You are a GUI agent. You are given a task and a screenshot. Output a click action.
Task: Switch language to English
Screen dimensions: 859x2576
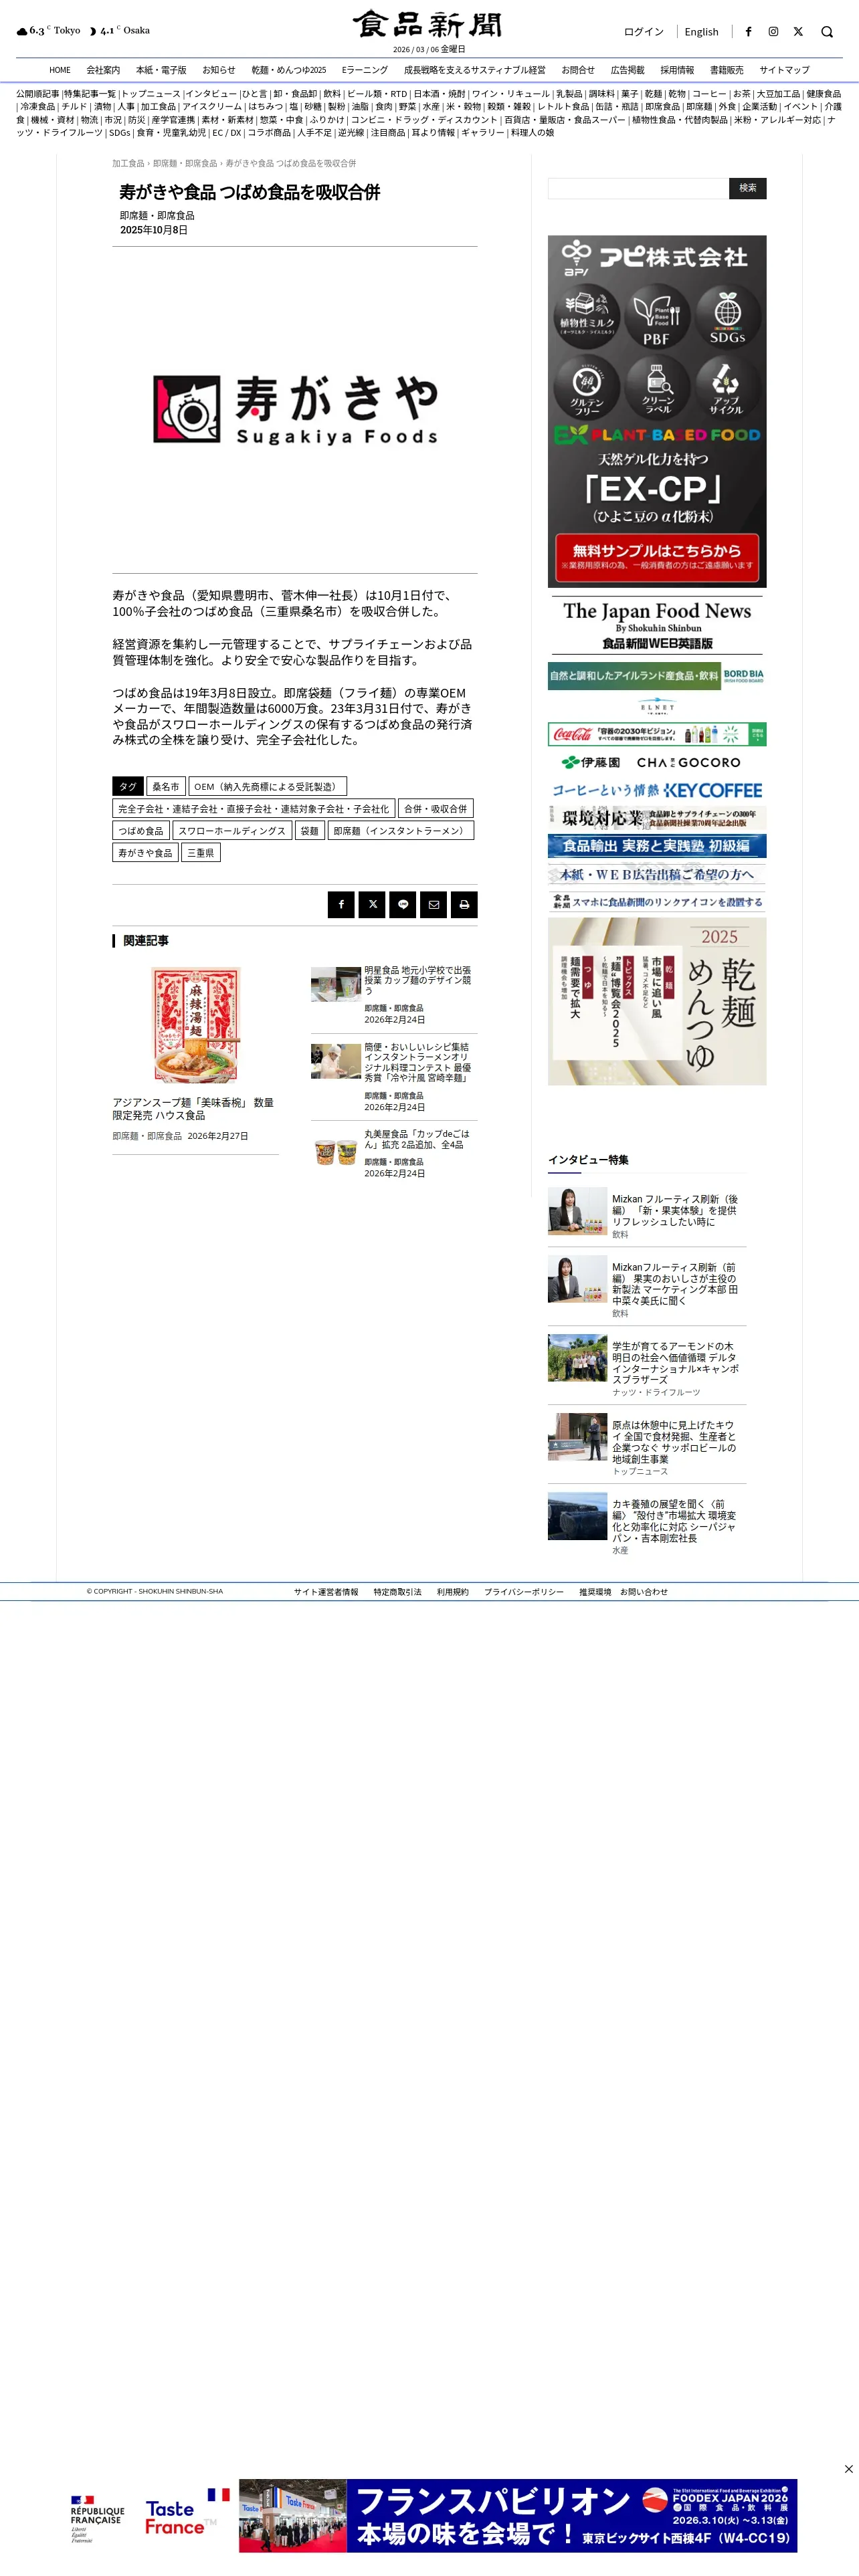[701, 32]
